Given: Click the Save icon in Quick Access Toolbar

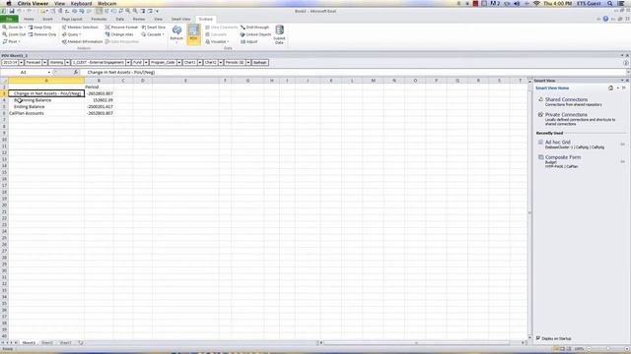Looking at the screenshot, I should tap(12, 11).
